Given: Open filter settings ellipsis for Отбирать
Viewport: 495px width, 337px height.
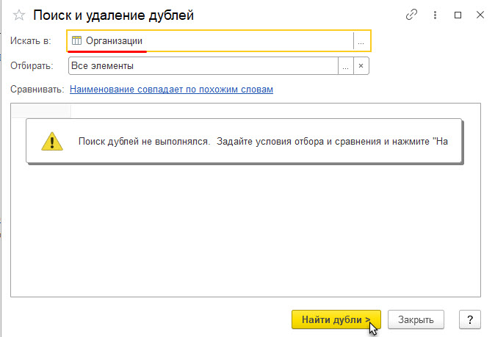Looking at the screenshot, I should tap(345, 66).
